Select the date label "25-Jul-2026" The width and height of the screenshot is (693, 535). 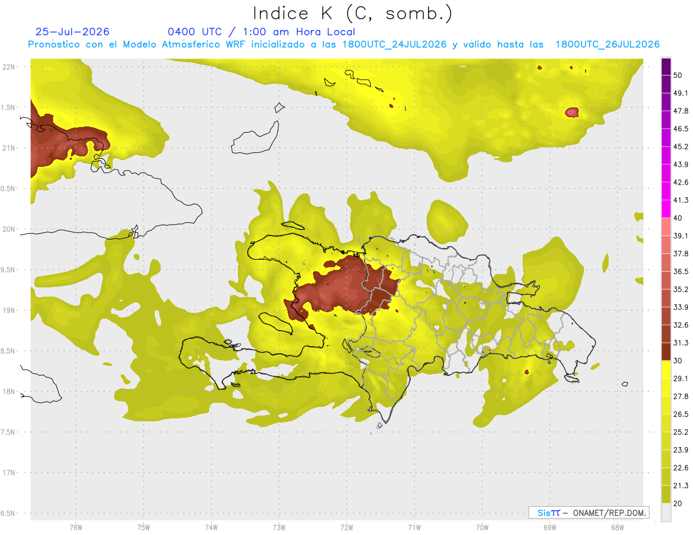(72, 32)
